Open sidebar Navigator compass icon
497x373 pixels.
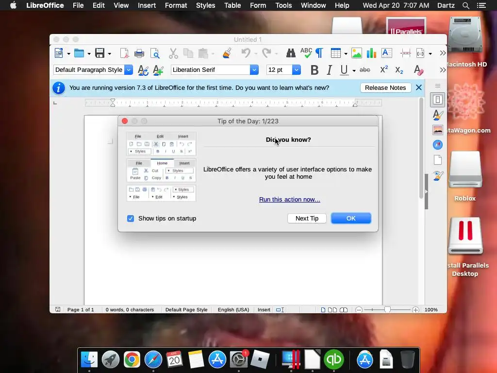437,145
